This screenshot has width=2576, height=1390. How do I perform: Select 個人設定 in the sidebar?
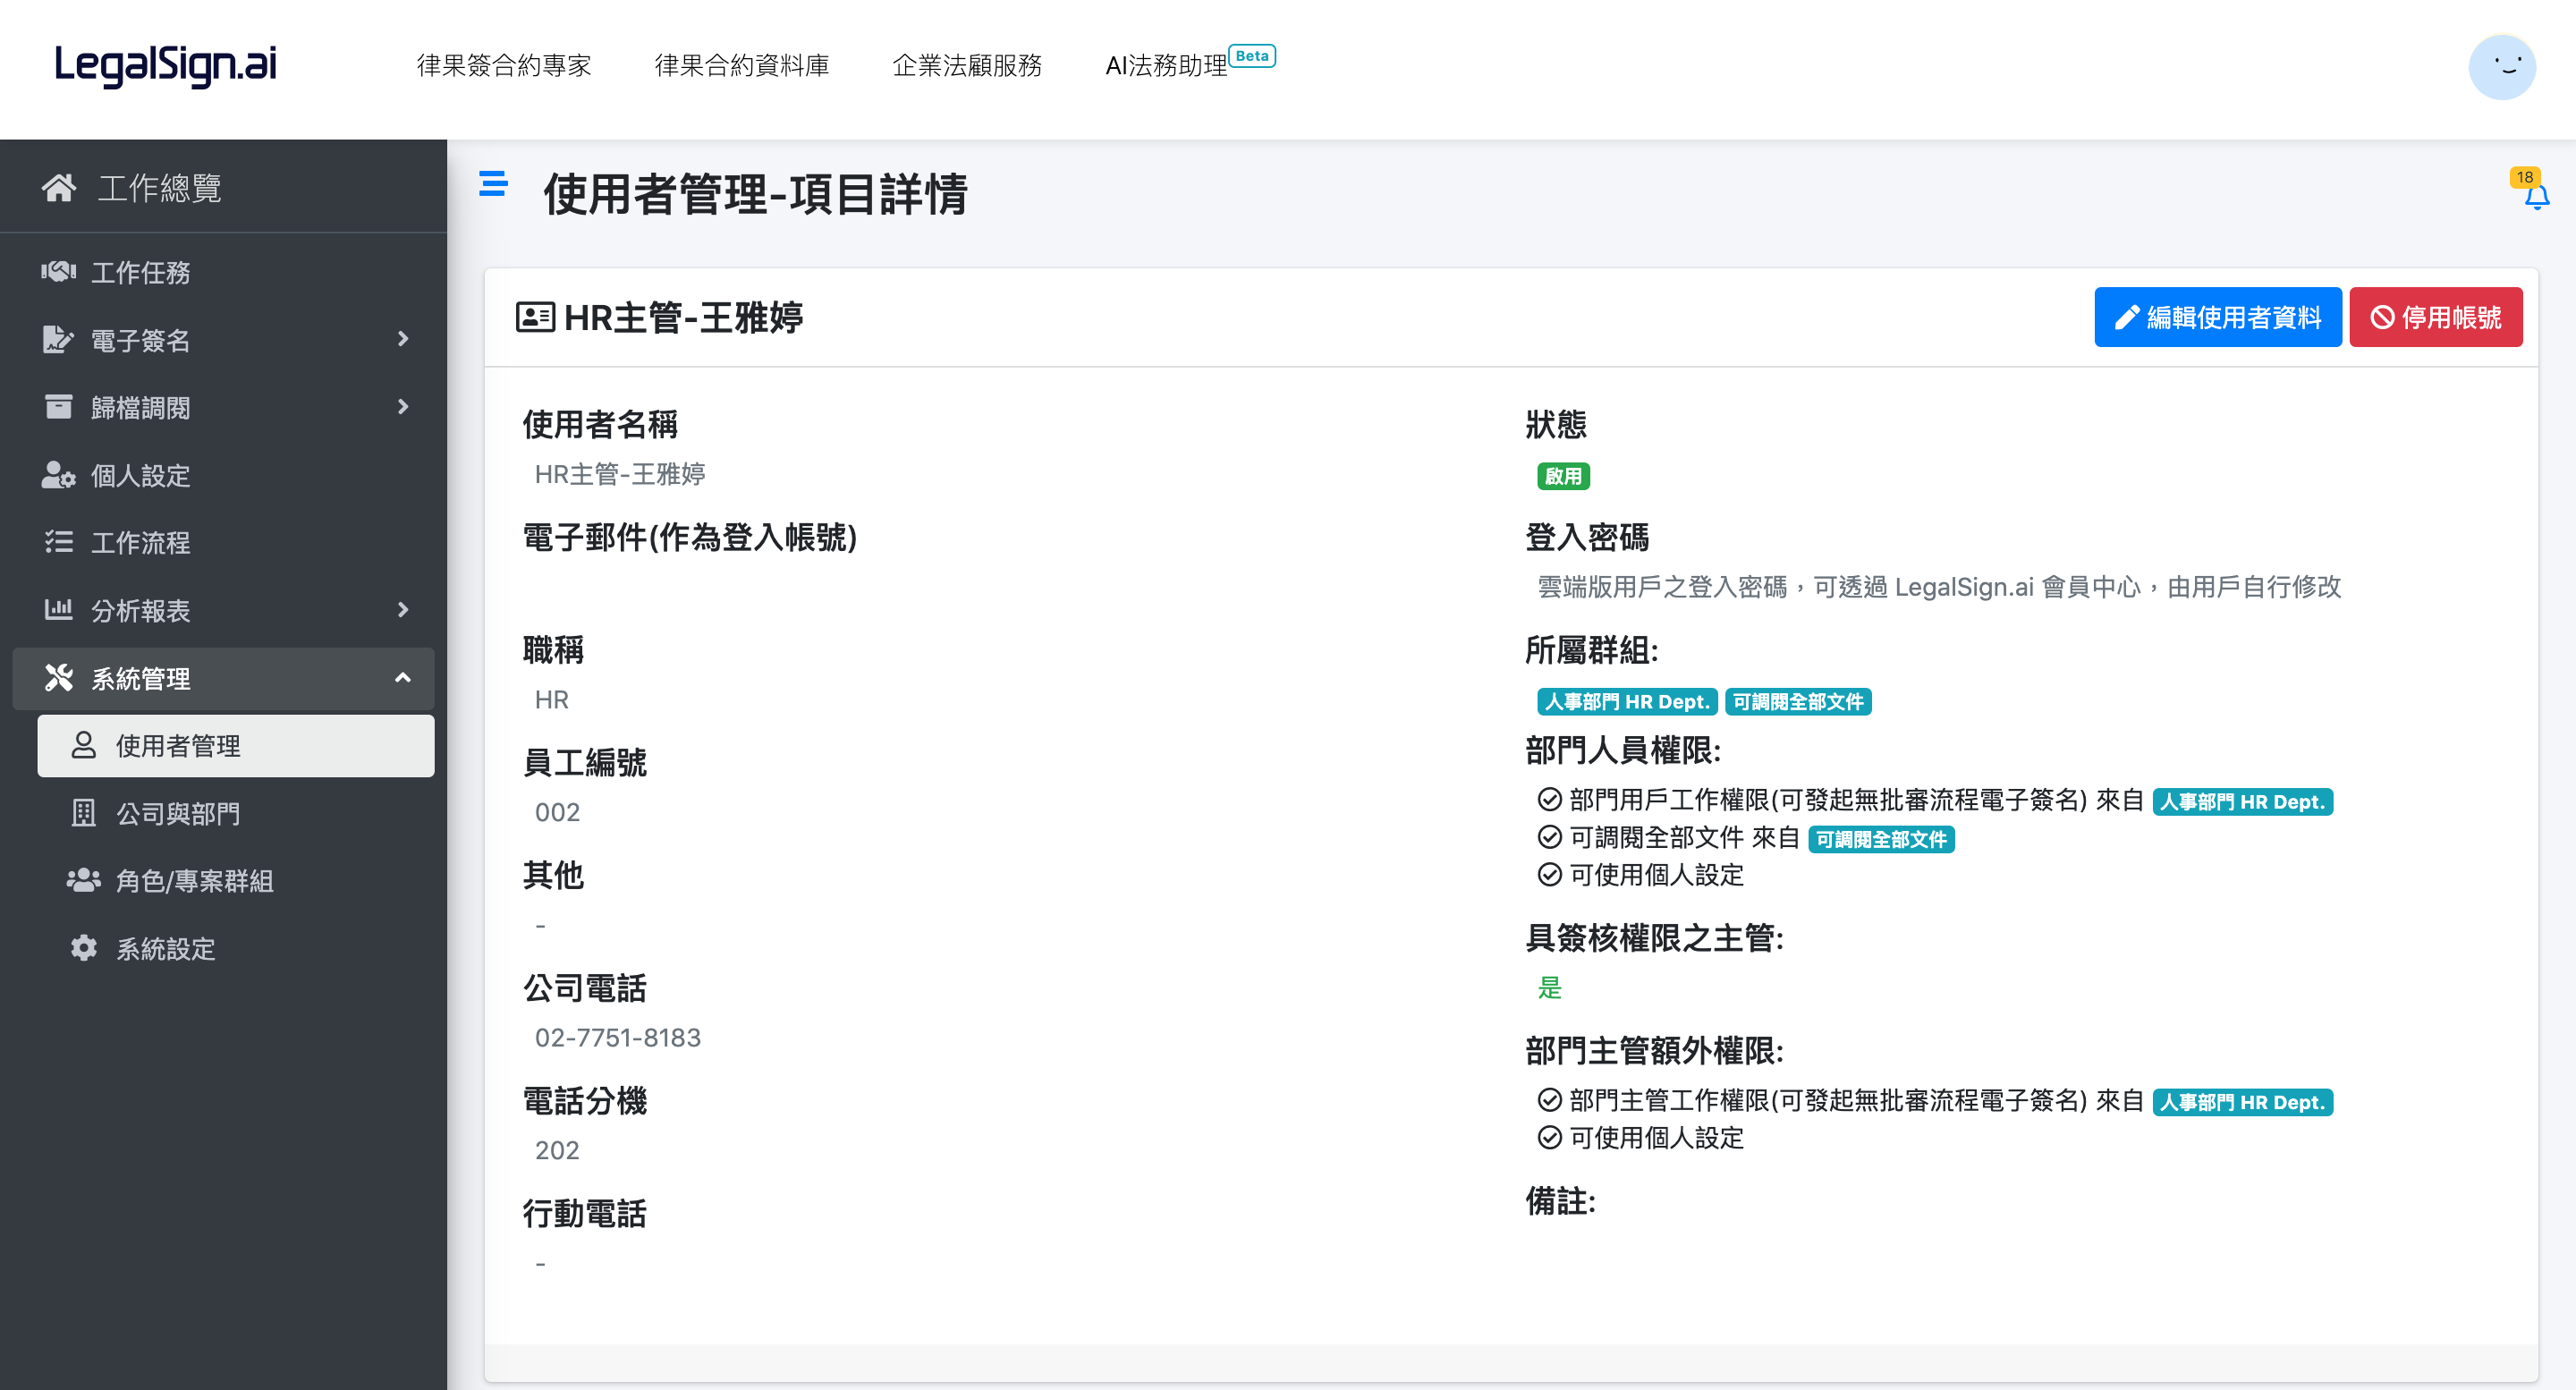pos(223,475)
